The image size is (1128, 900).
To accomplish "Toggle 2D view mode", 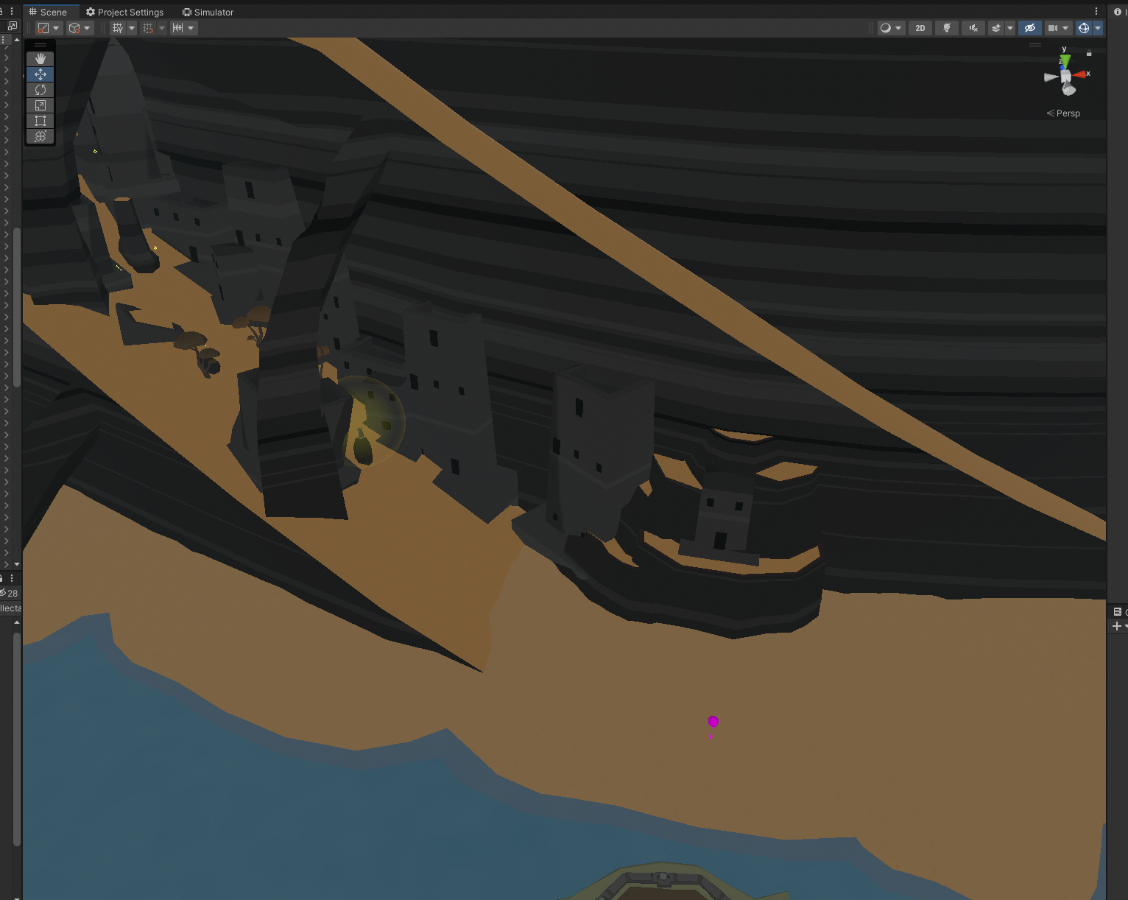I will pos(920,28).
